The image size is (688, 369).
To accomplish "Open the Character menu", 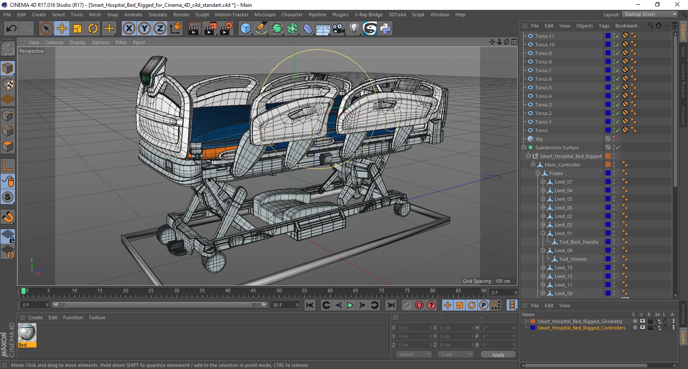I will click(x=292, y=15).
